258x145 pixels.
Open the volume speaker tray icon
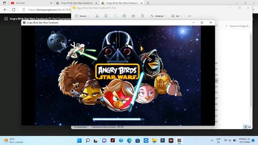[230, 141]
